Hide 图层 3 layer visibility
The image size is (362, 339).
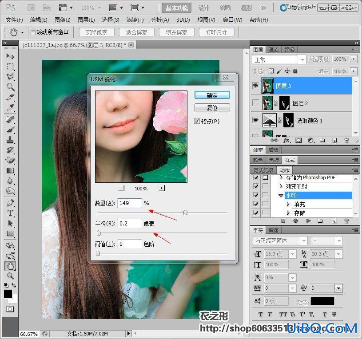pyautogui.click(x=255, y=86)
